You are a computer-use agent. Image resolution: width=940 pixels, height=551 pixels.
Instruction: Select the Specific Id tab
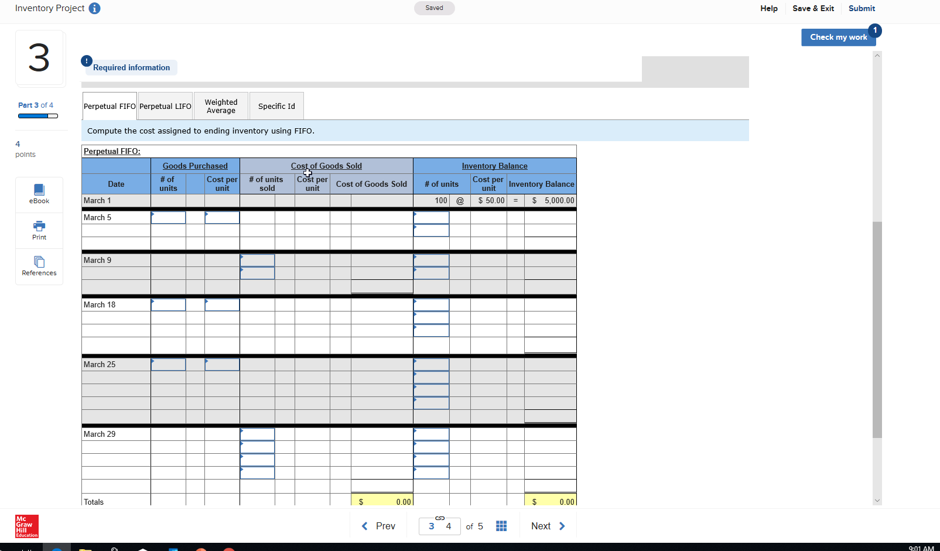(x=276, y=106)
